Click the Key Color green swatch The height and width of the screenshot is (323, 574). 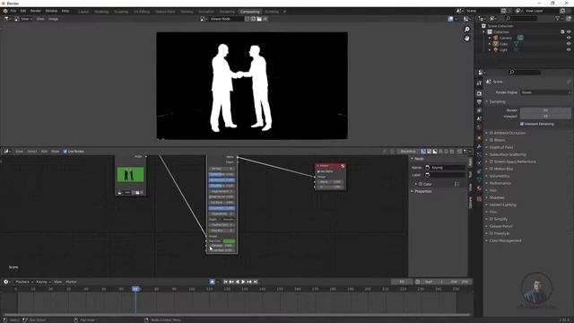pyautogui.click(x=229, y=241)
